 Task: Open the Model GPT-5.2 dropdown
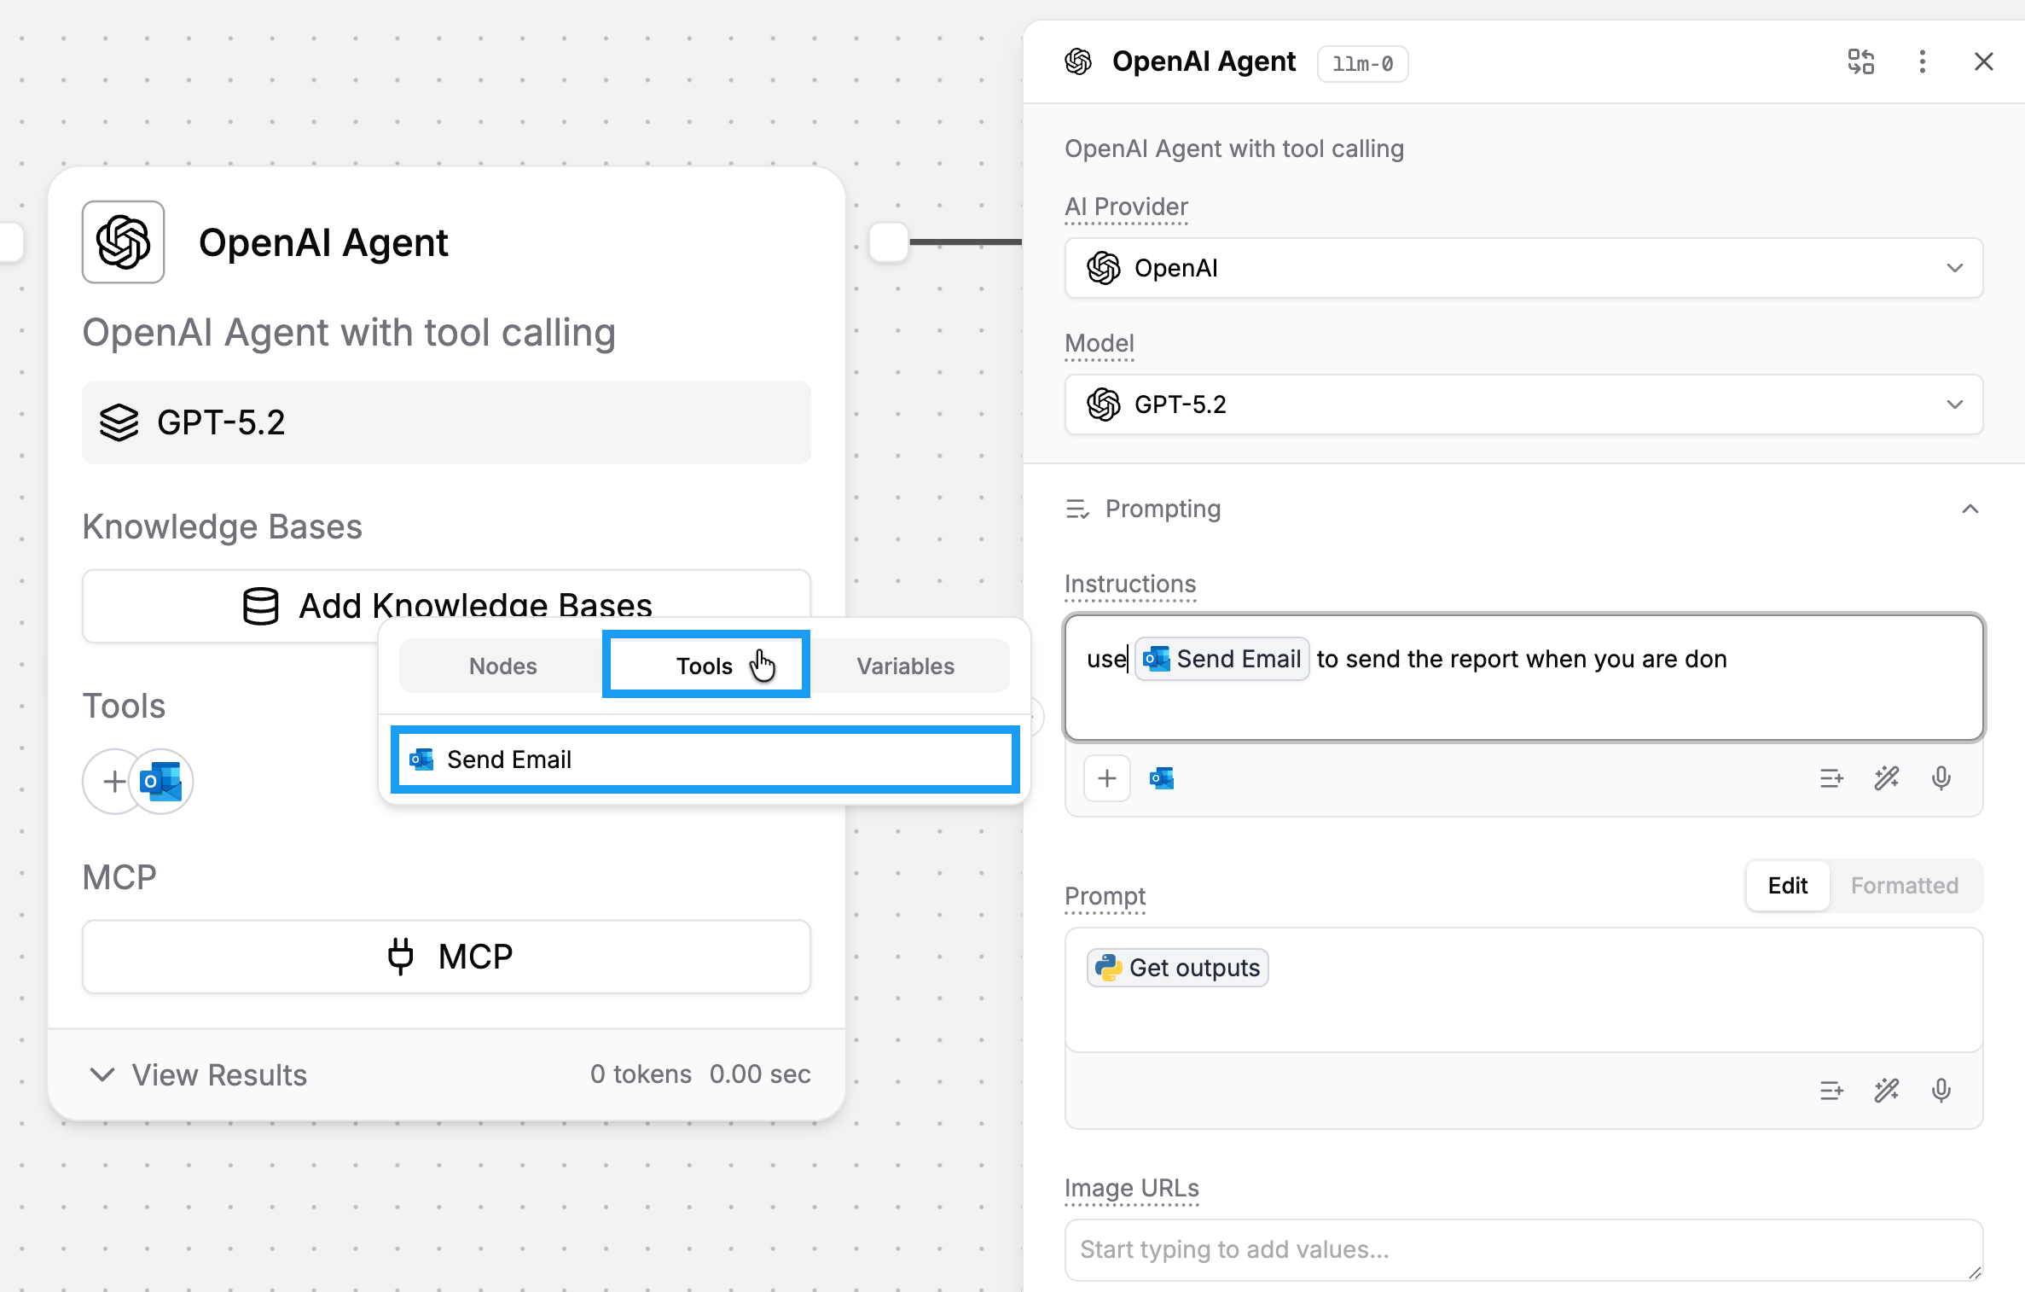(1523, 404)
